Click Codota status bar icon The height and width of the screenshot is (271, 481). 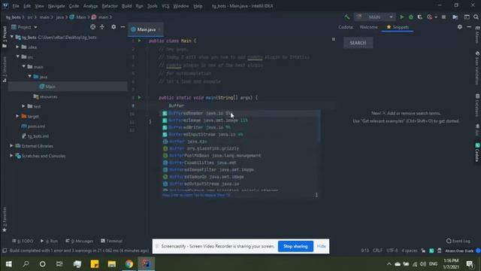point(431,251)
